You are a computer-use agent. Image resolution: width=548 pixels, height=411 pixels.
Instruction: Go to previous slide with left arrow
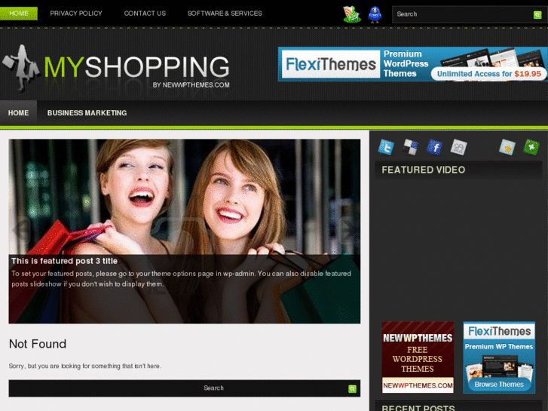[22, 229]
